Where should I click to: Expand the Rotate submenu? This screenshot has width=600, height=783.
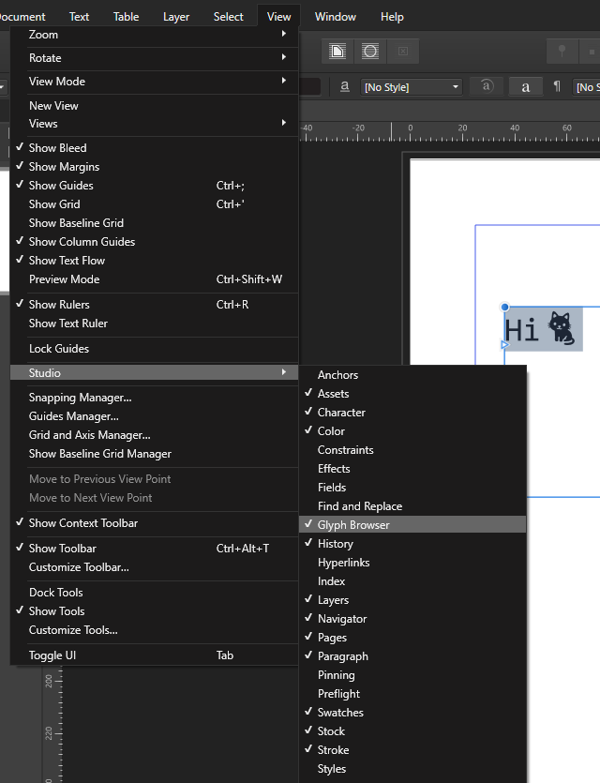coord(155,58)
